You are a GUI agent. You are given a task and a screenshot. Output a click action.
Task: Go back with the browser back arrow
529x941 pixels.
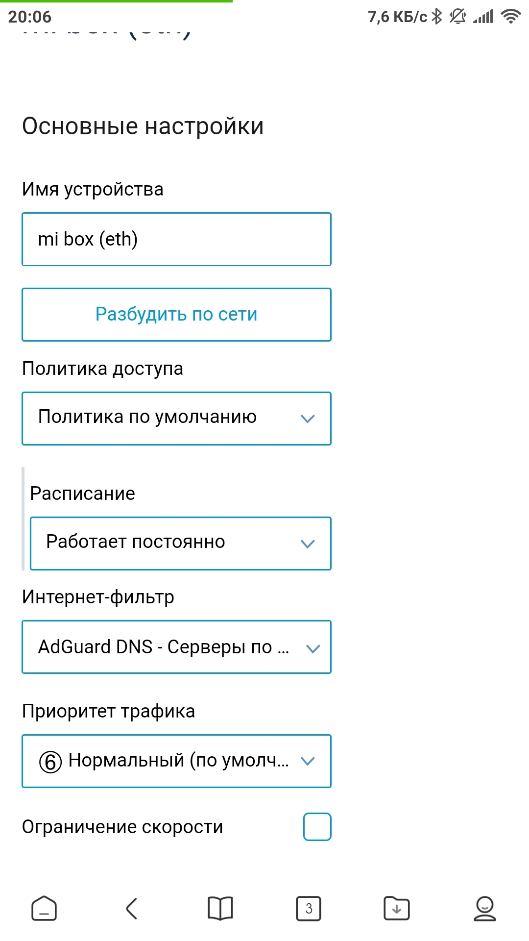tap(132, 908)
